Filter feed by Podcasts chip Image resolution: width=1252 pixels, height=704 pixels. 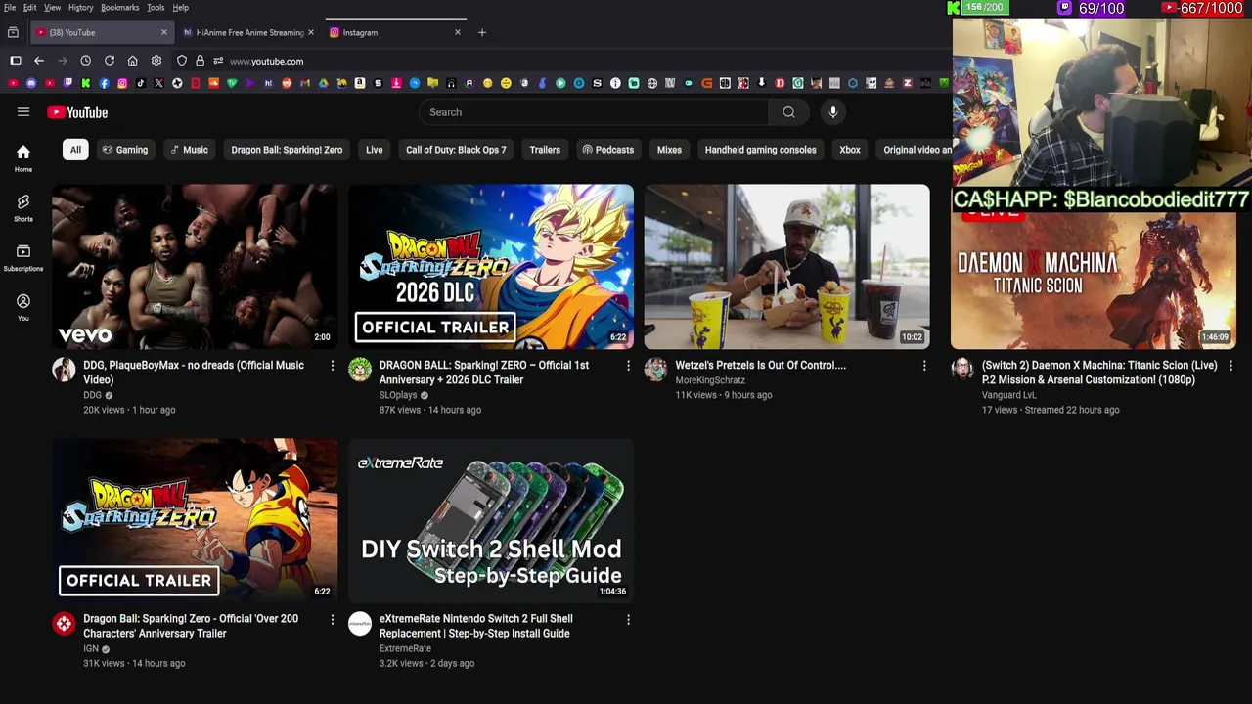tap(607, 150)
